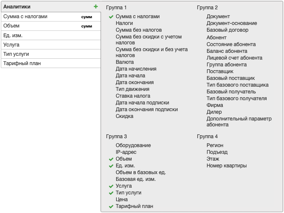
Task: Click the green plus icon in Аналитики header
Action: coord(96,7)
